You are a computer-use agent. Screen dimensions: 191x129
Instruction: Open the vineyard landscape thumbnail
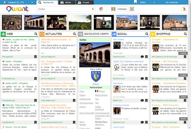pos(80,23)
